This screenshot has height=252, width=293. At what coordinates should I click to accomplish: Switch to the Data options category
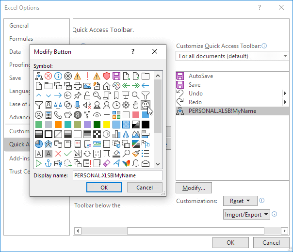15,52
